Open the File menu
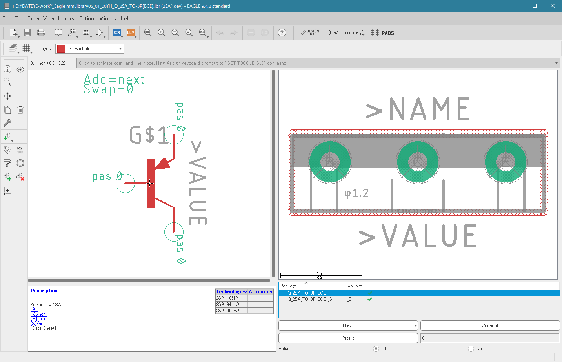Screen dimensions: 562x362 [6, 18]
